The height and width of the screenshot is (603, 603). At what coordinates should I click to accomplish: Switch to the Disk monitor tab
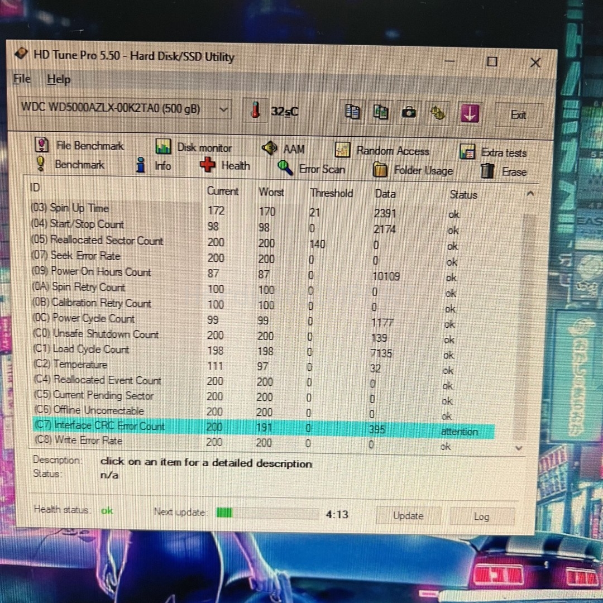point(193,147)
